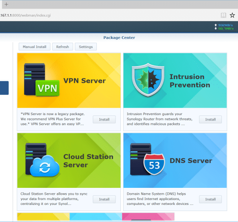Bookmark page with the star icon
The width and height of the screenshot is (238, 222).
pos(232,15)
